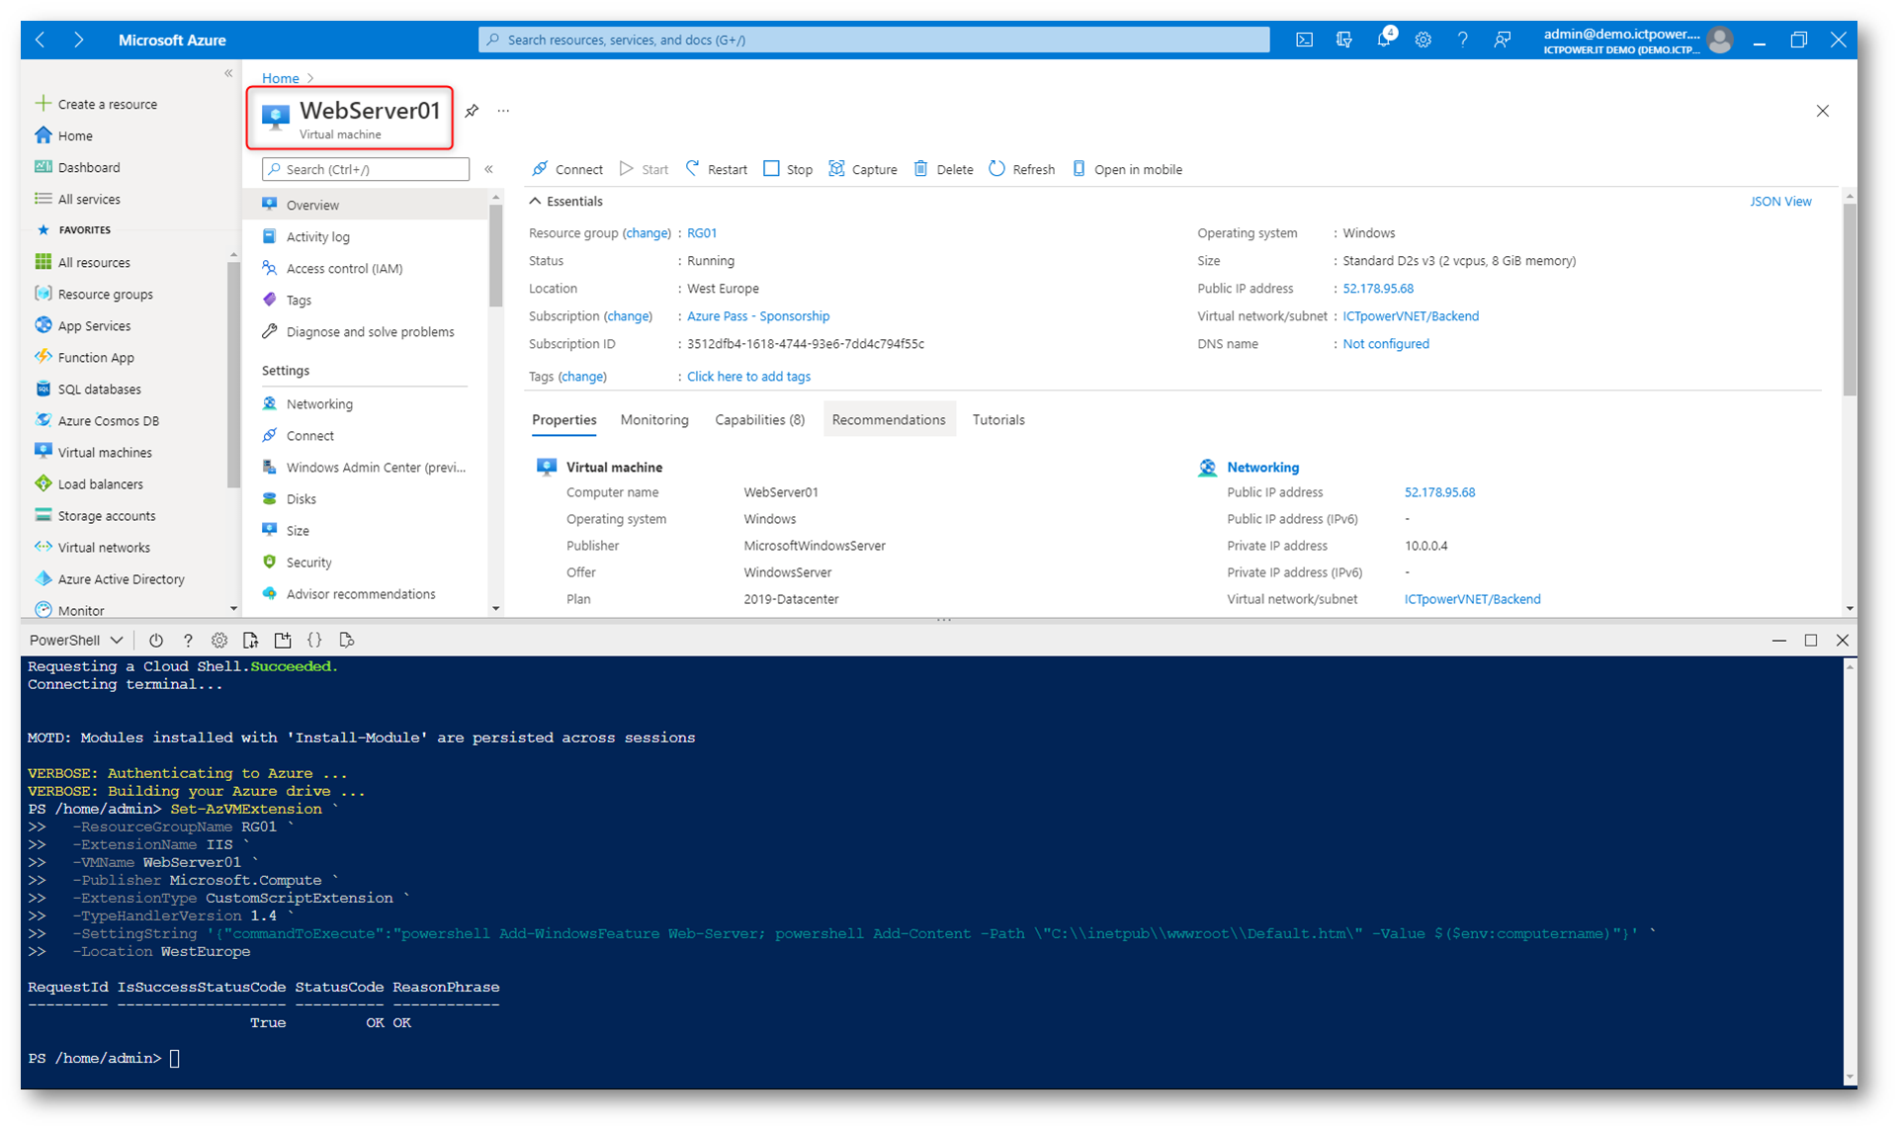Collapse the Essentials section
The width and height of the screenshot is (1899, 1131).
(x=566, y=201)
